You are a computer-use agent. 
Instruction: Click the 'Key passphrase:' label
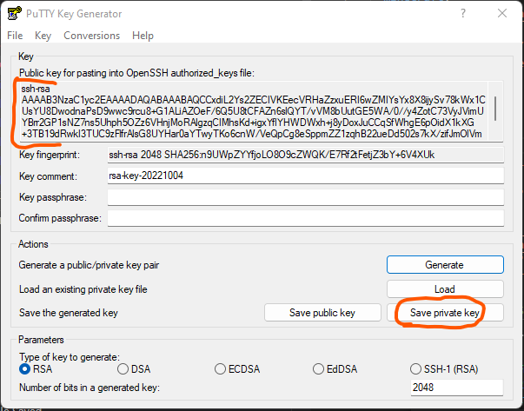coord(53,197)
